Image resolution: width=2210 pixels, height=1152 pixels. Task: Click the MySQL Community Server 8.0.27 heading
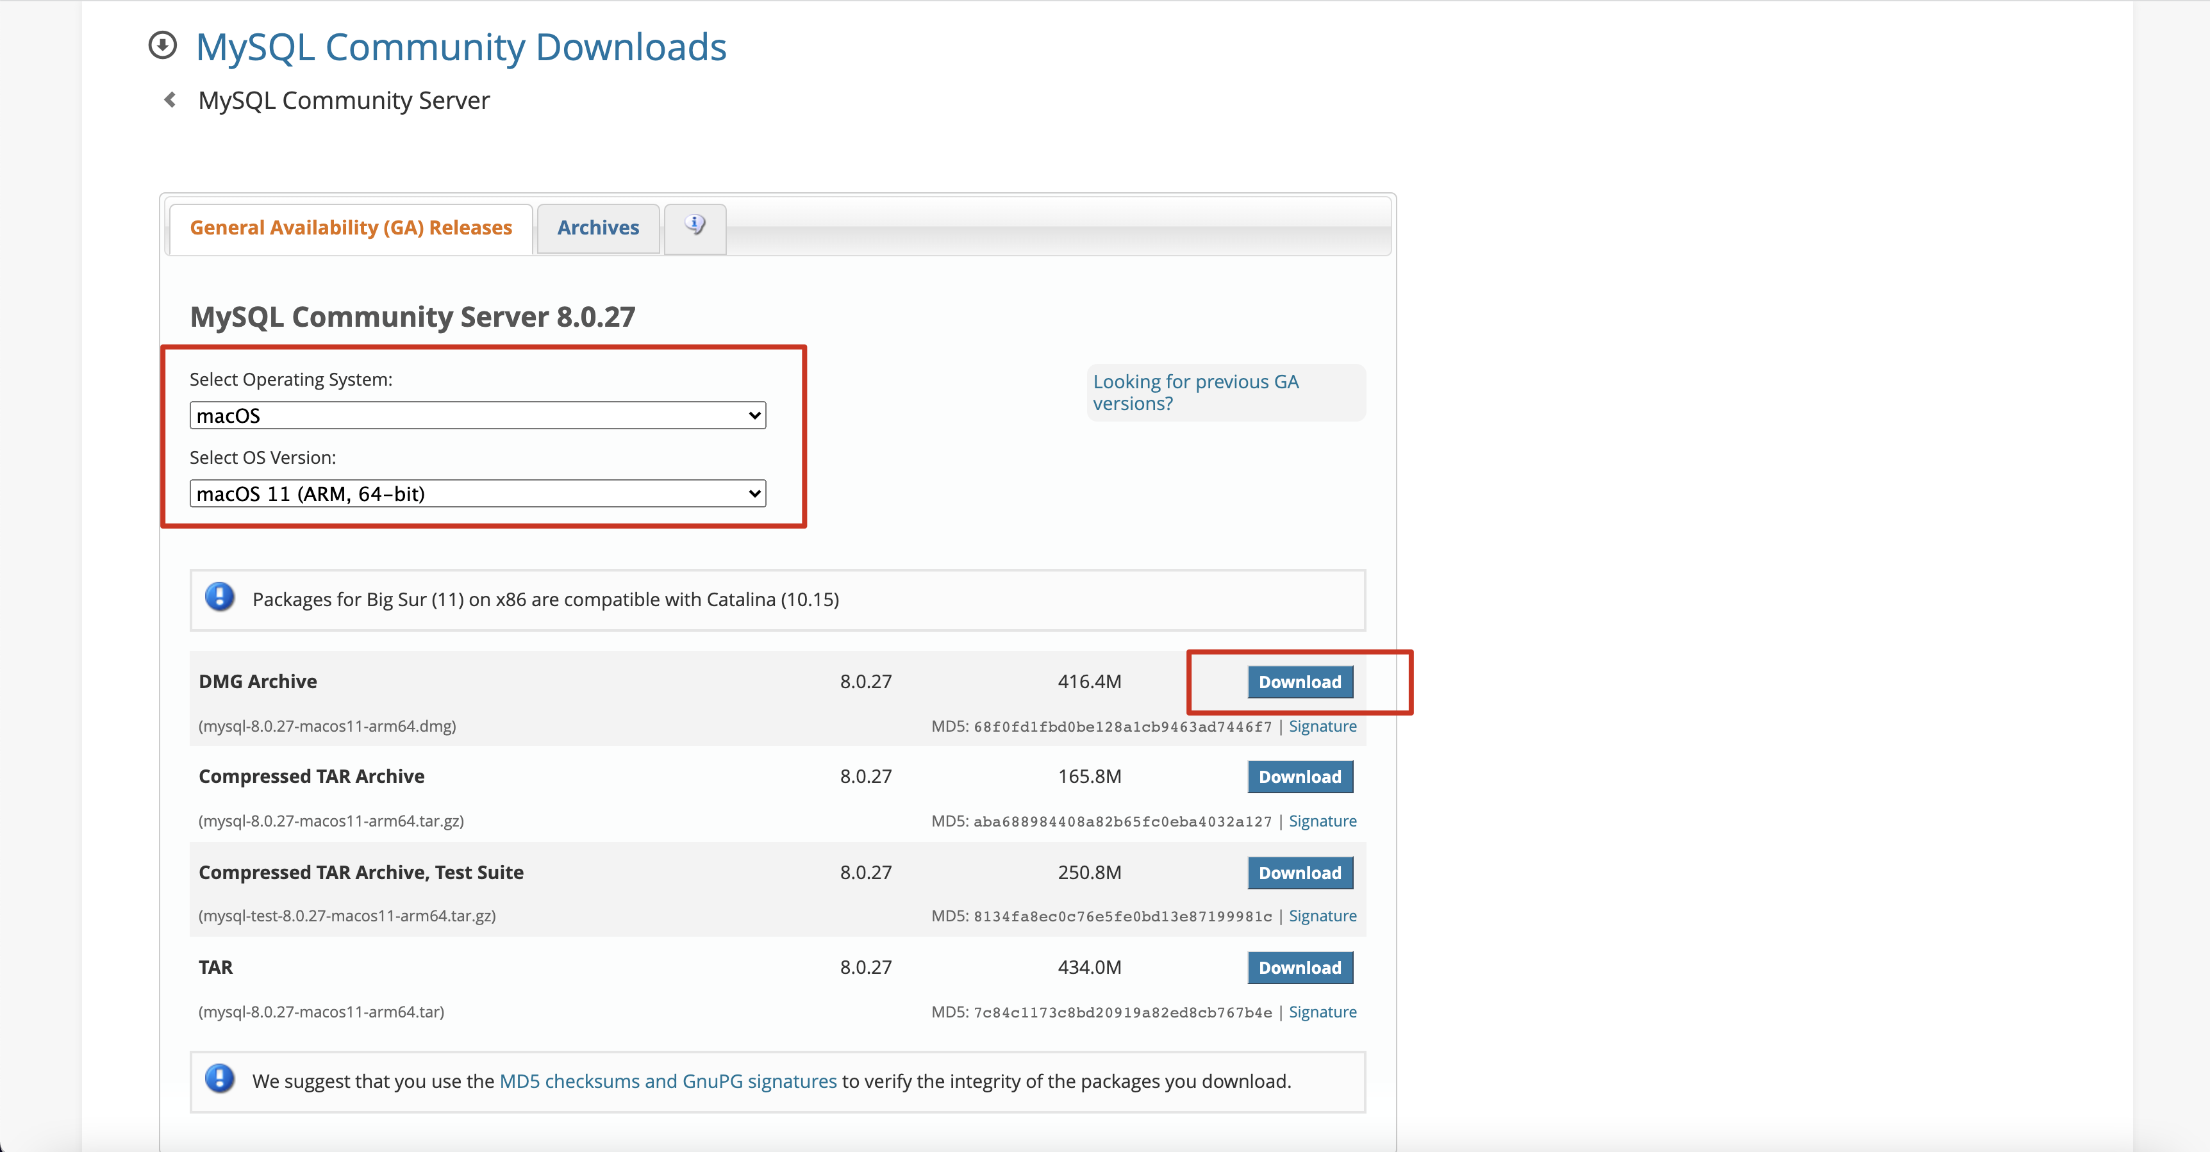[x=413, y=317]
